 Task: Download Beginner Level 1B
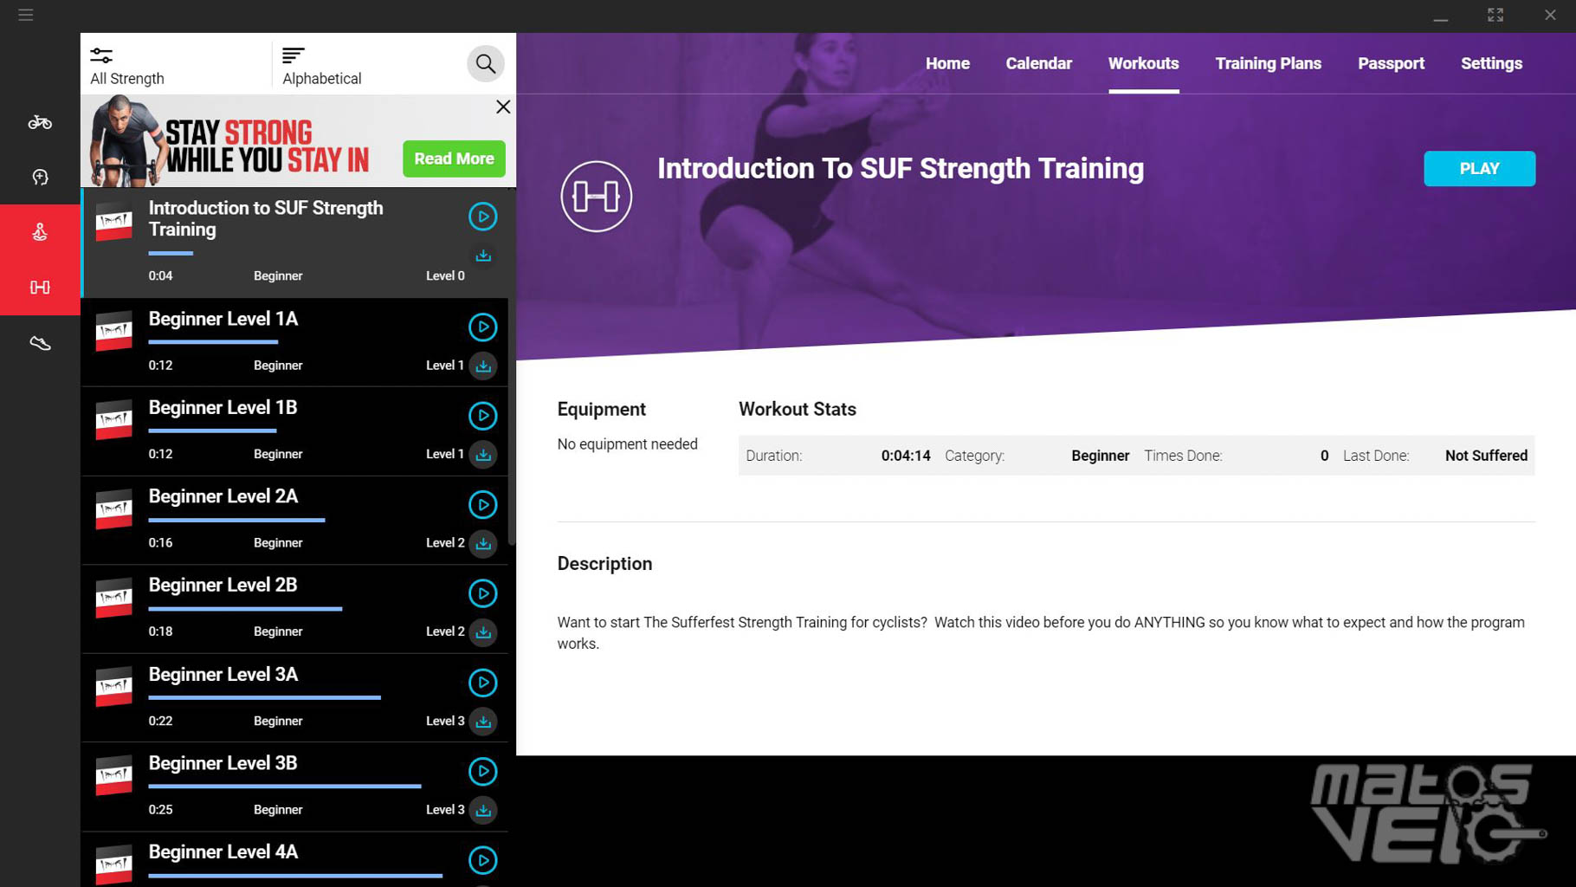coord(483,455)
